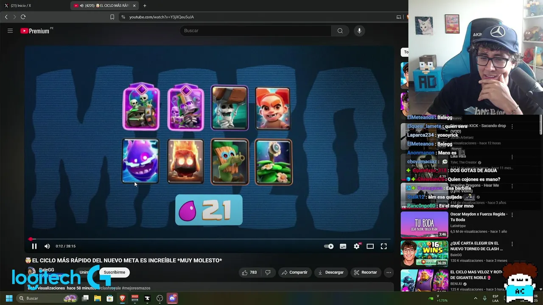Click the Recortar clip button
The image size is (543, 305).
click(x=365, y=272)
